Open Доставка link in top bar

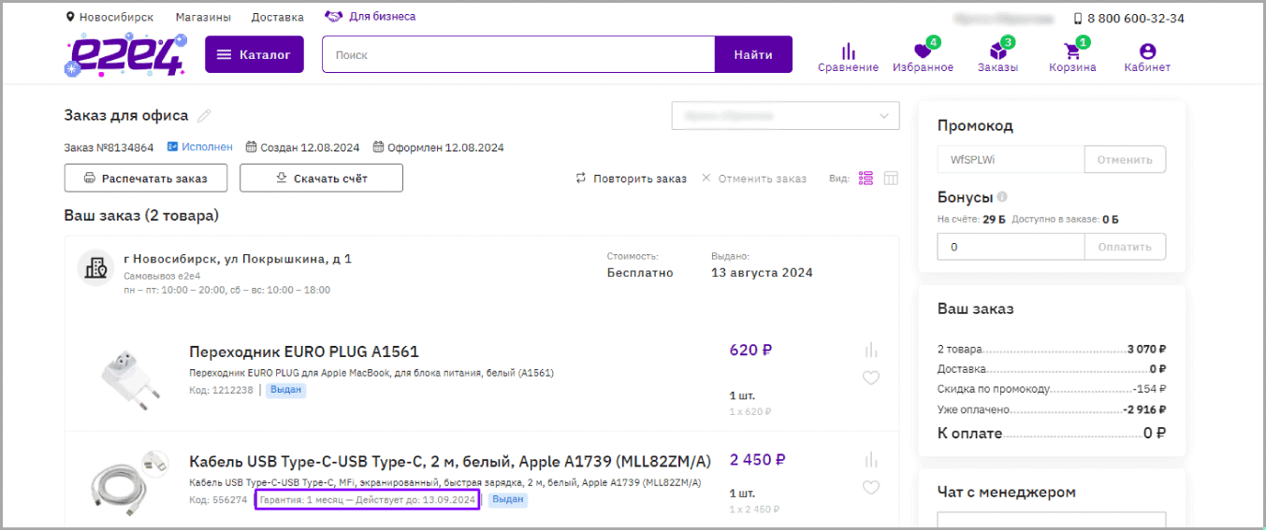(278, 17)
